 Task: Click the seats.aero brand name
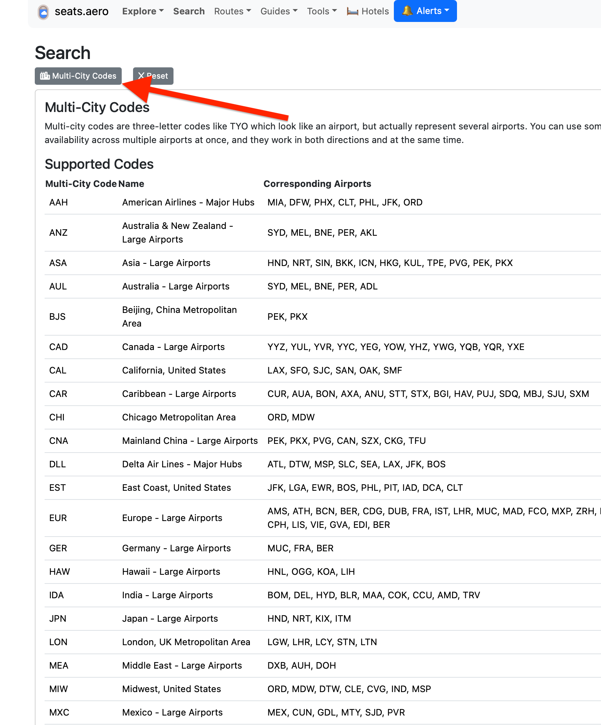(81, 11)
